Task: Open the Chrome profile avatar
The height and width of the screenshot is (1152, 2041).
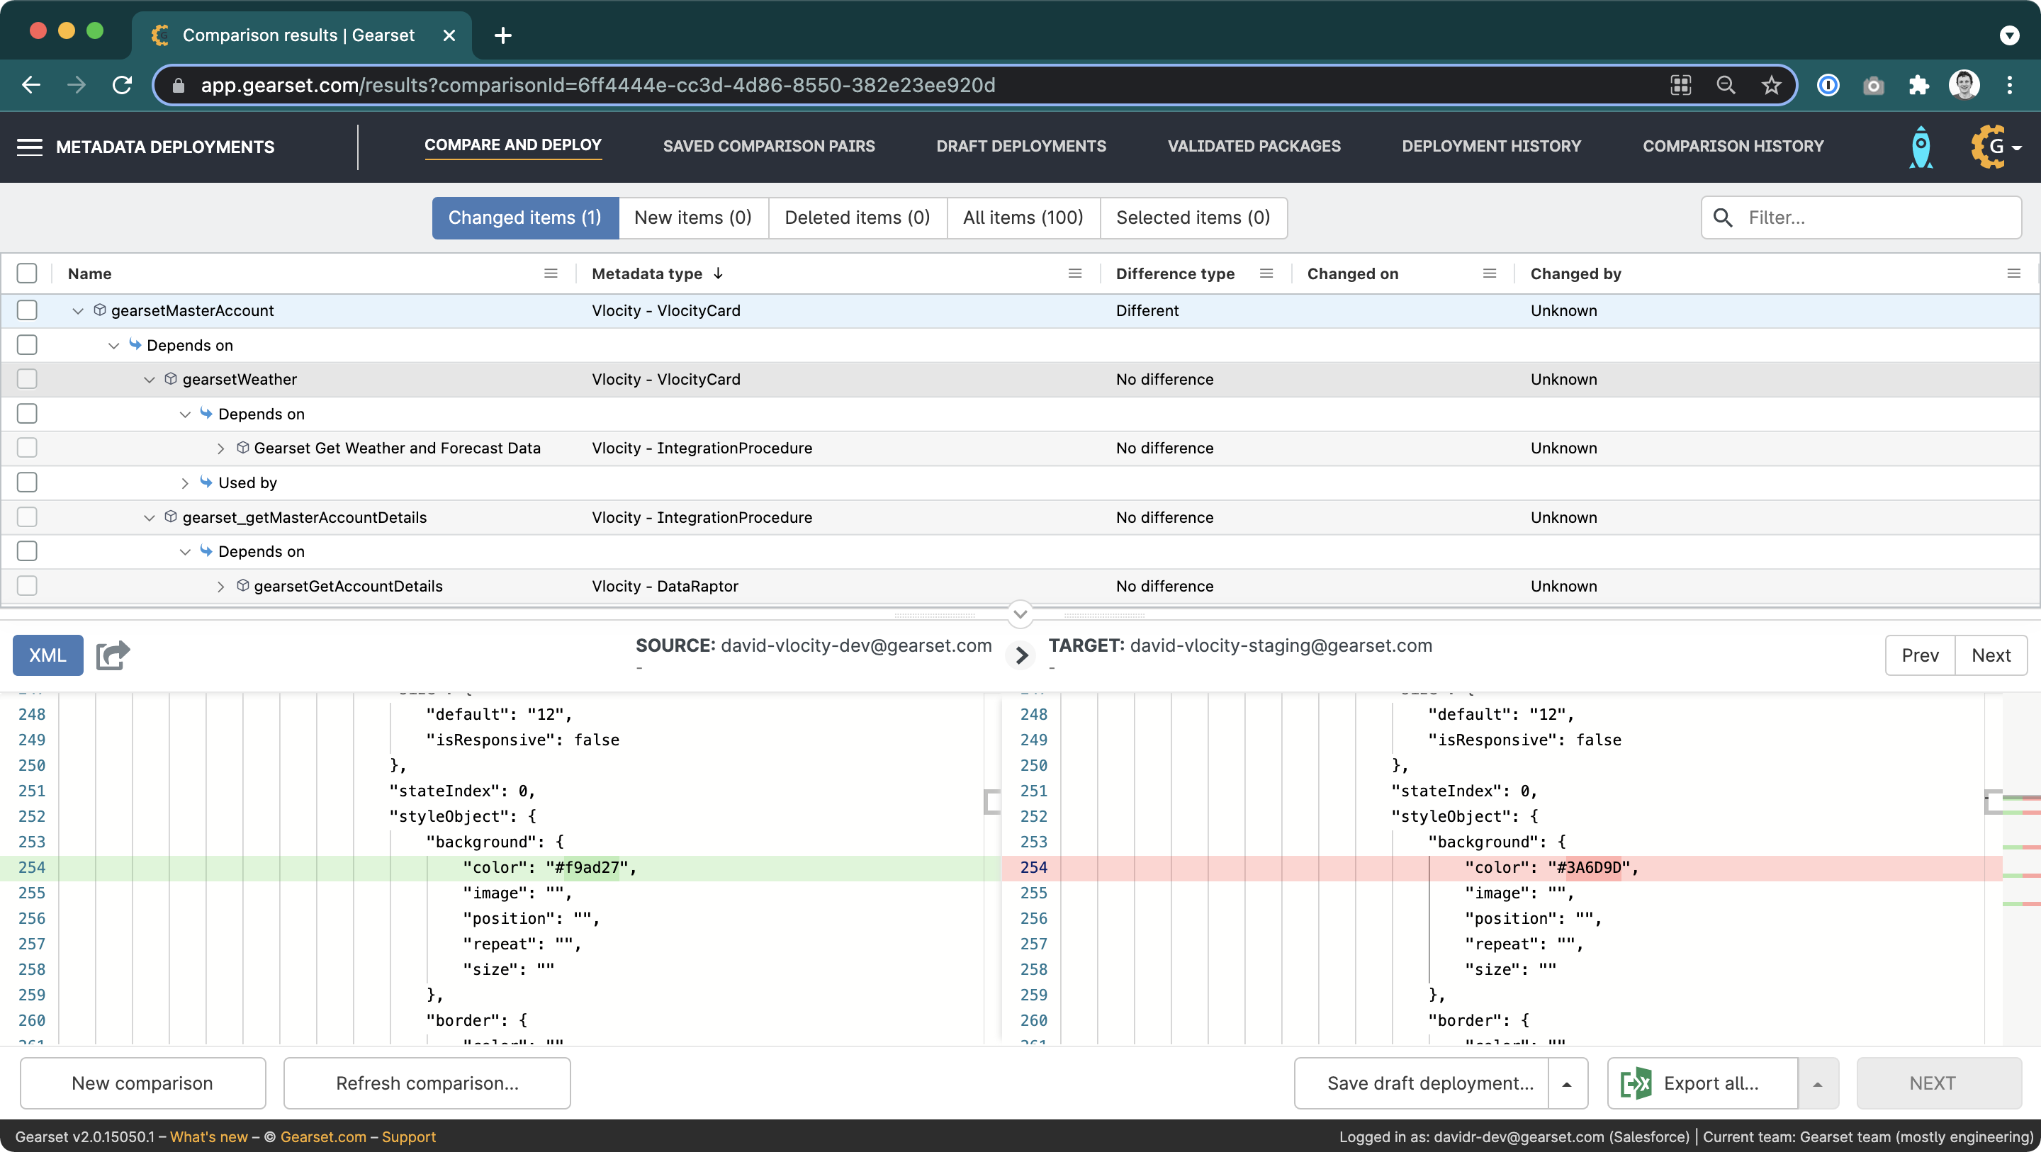Action: pos(1964,85)
